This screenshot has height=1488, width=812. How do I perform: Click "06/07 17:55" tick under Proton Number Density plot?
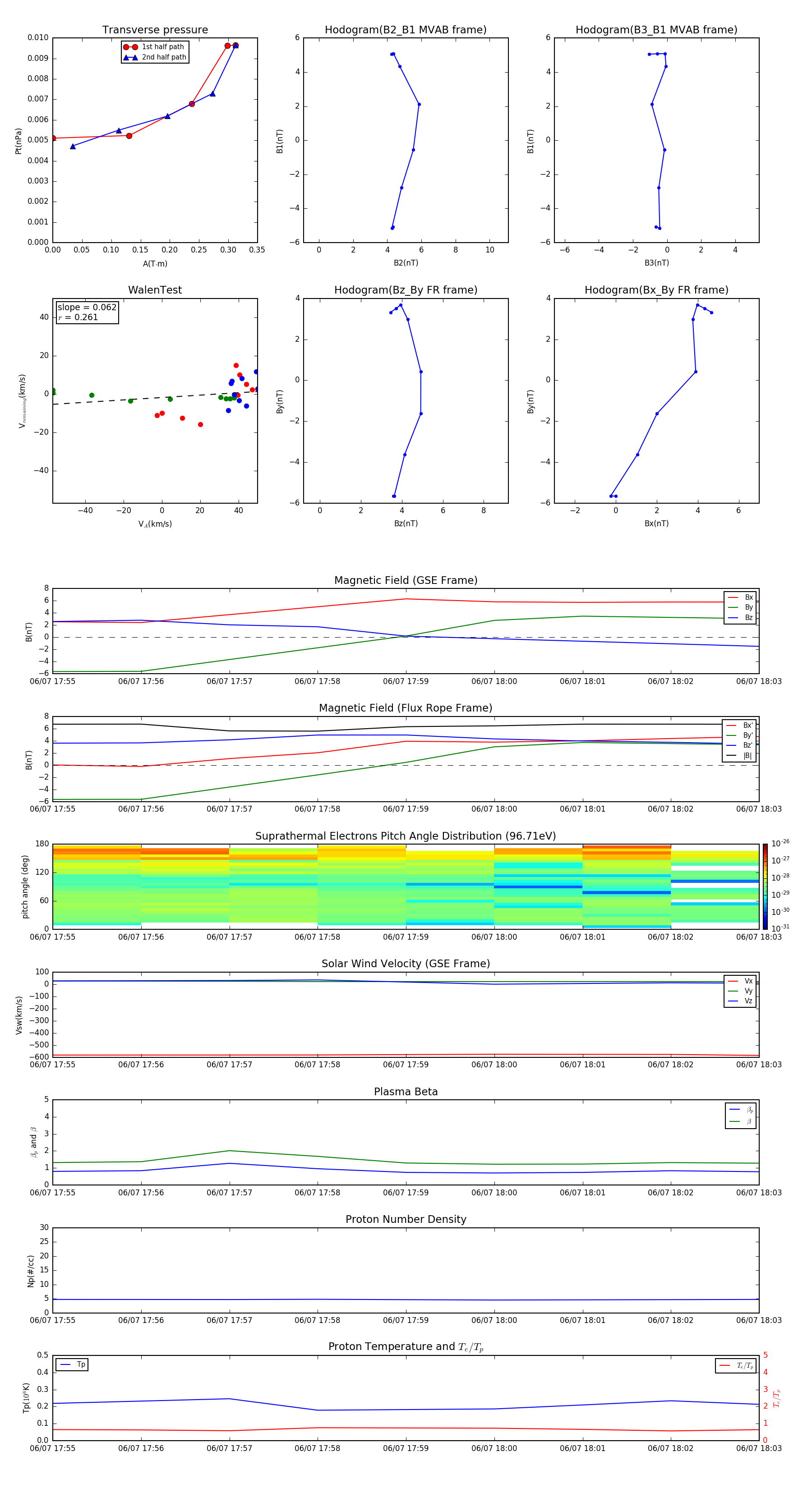click(x=53, y=1320)
